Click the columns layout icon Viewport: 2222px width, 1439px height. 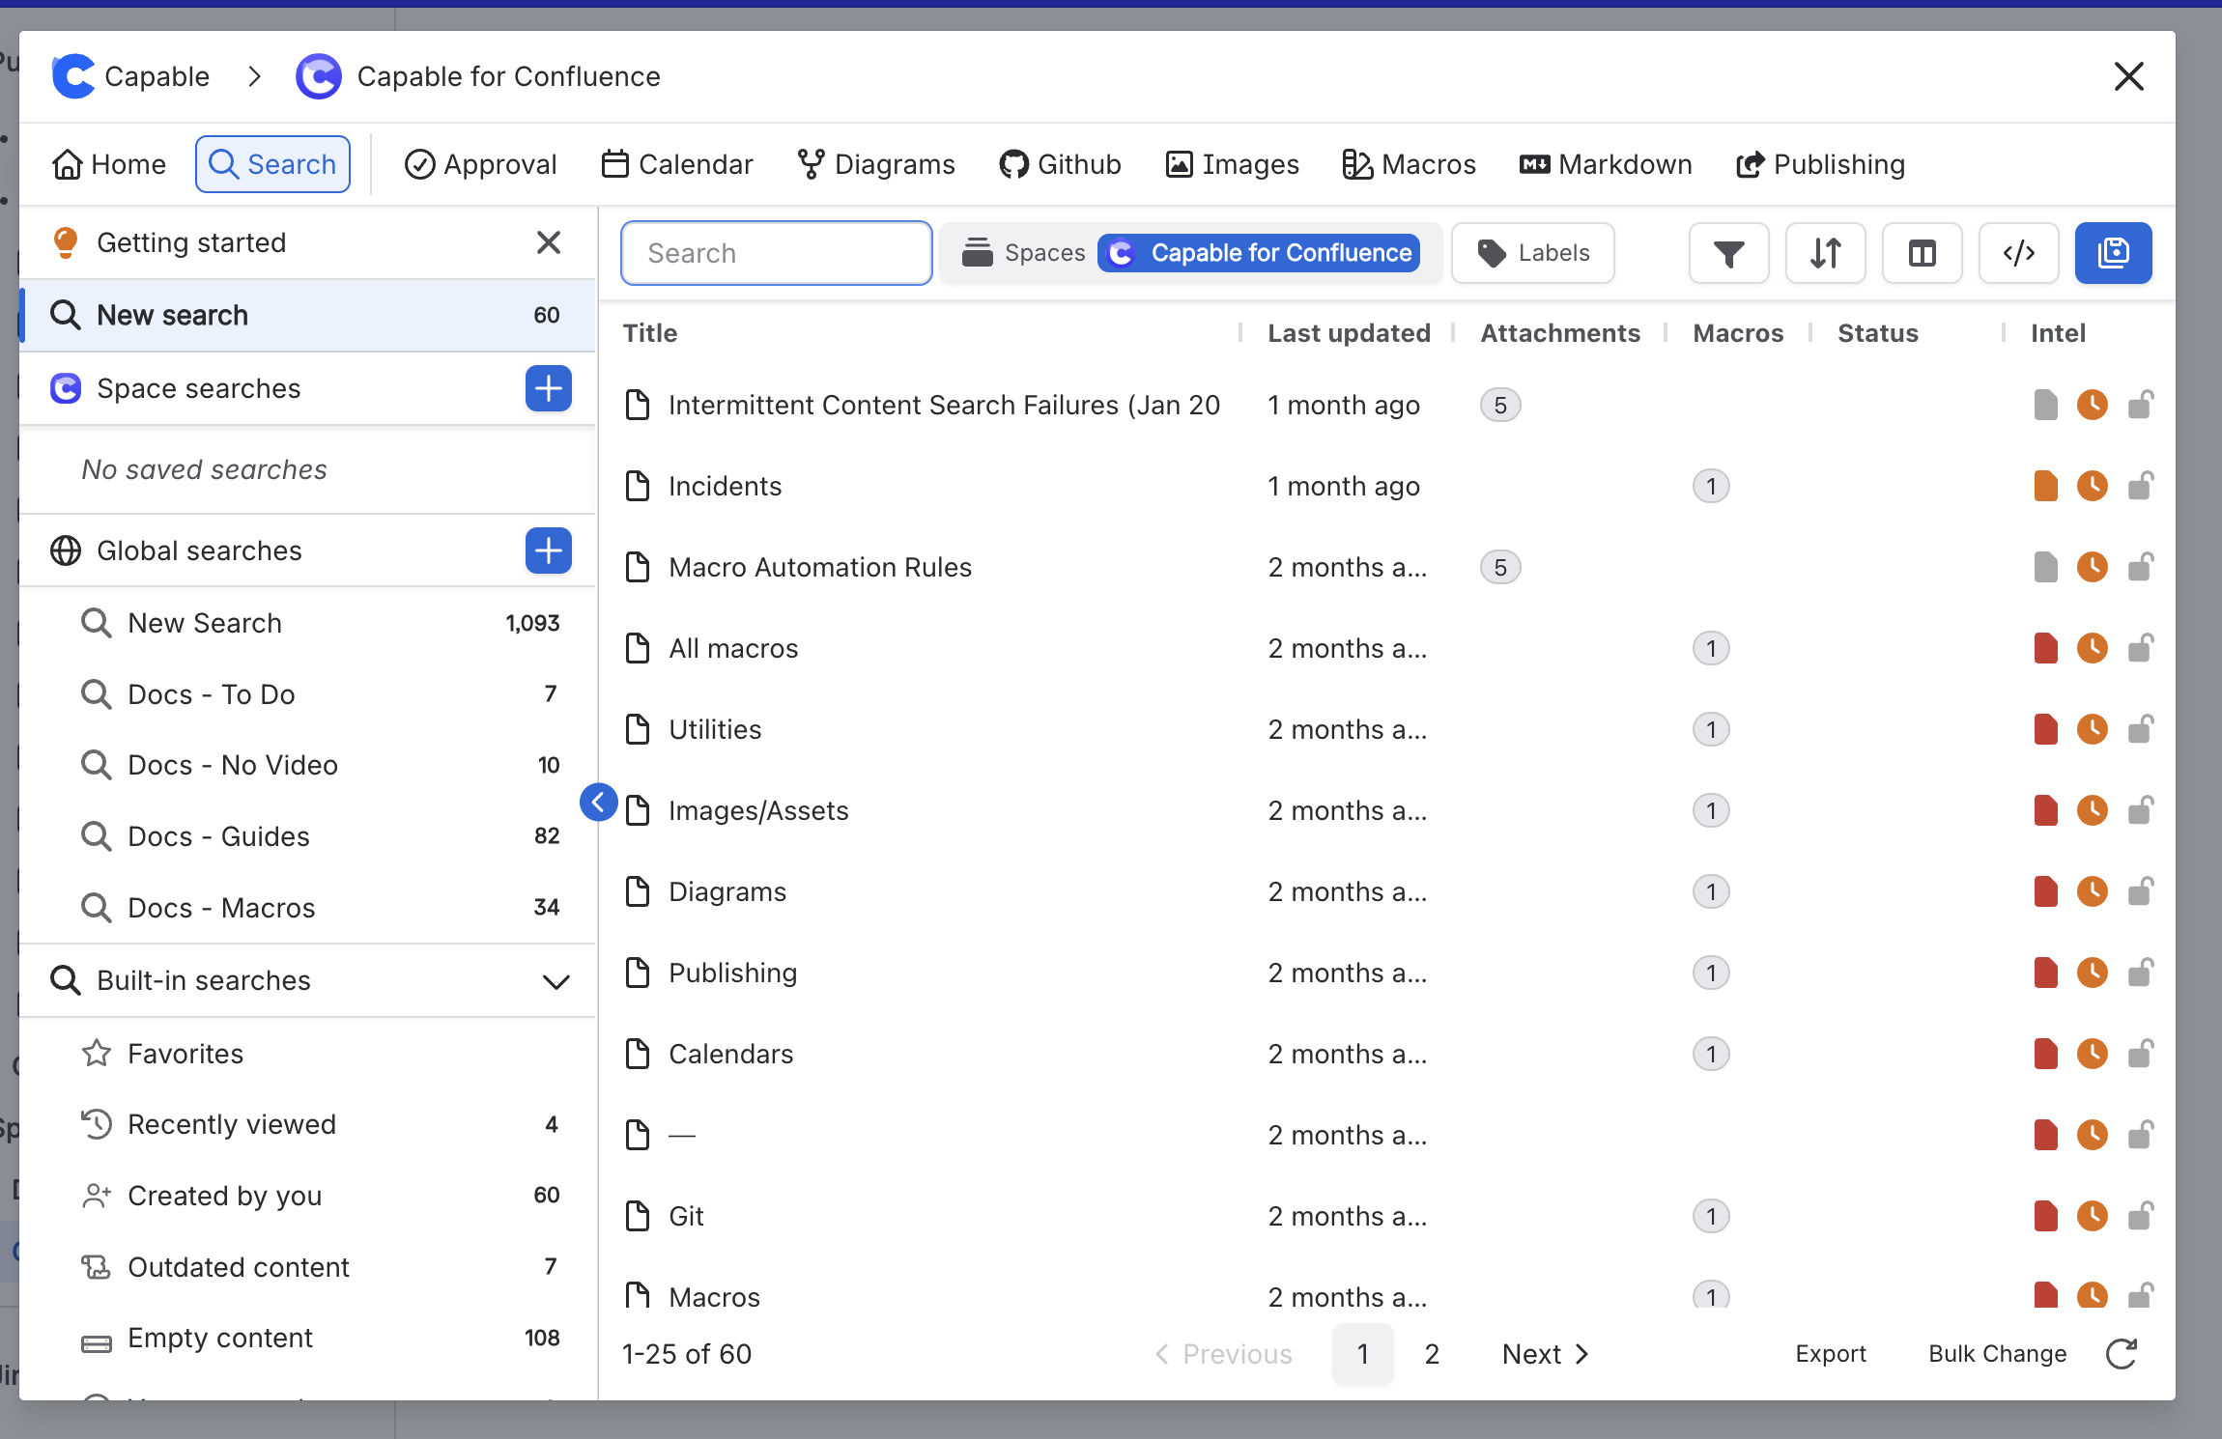(x=1922, y=253)
